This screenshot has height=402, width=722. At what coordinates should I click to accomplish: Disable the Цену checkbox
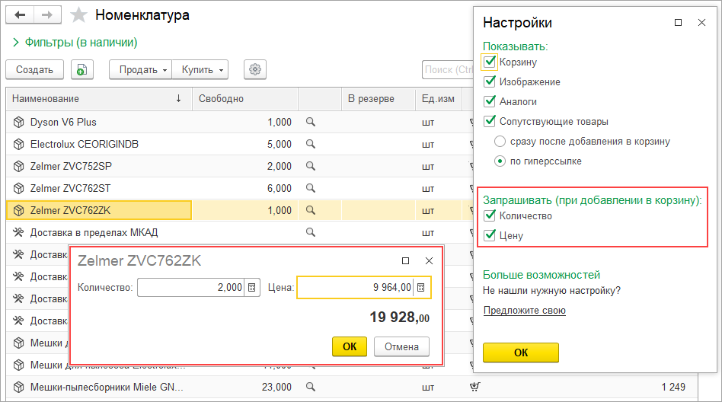click(x=490, y=236)
